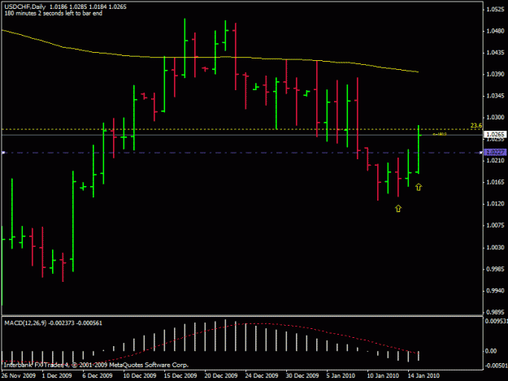Click the 10 Jan 2010 date label
The image size is (508, 381).
coord(383,375)
